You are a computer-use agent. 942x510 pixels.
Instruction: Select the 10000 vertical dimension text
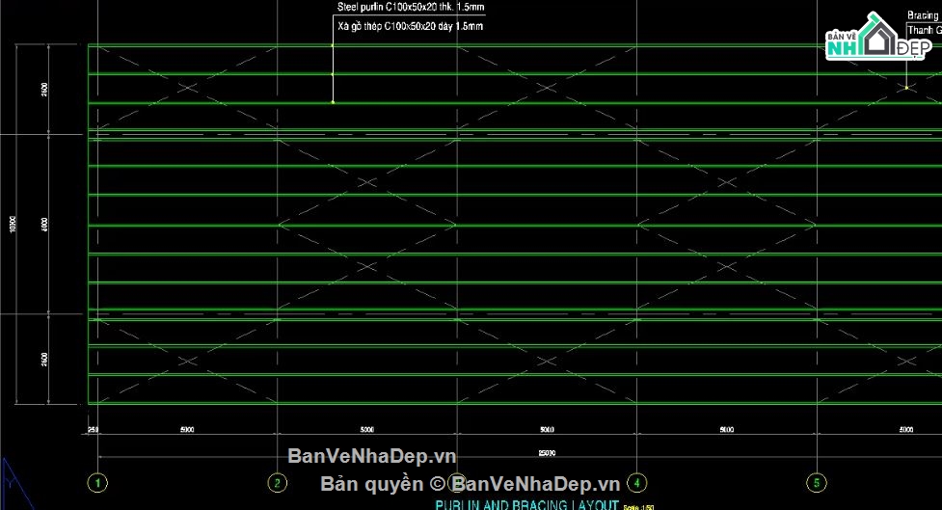point(13,224)
